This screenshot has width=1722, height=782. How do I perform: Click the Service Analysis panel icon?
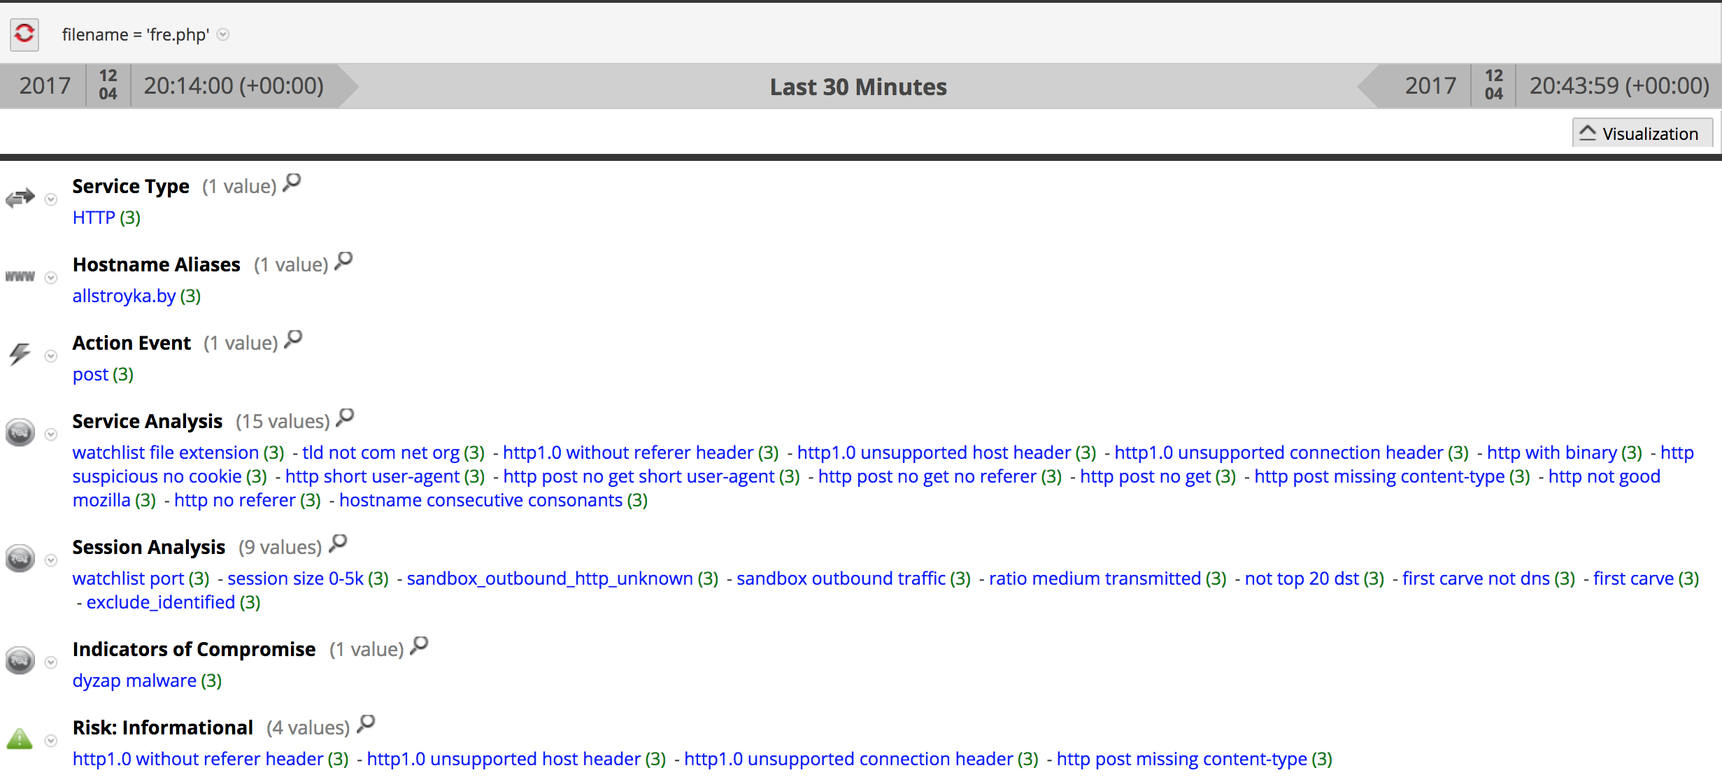(19, 432)
